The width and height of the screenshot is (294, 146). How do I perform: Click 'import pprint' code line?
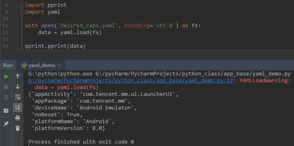(x=46, y=5)
